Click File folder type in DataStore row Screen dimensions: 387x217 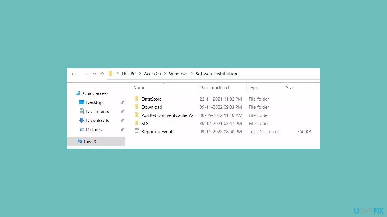(x=259, y=99)
